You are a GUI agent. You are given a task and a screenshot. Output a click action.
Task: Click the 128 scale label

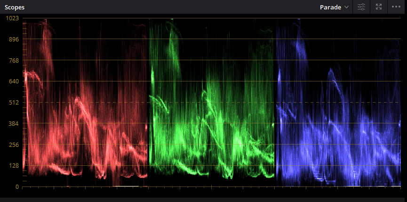(x=14, y=166)
